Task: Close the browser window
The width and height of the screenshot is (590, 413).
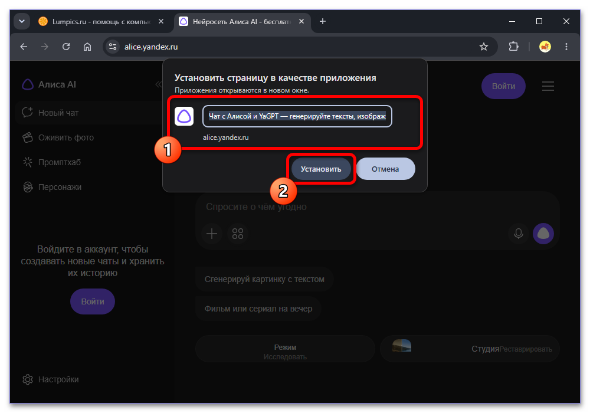Action: (566, 21)
